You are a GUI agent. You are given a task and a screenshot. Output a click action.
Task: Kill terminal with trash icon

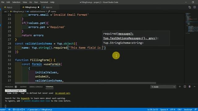tap(190, 87)
